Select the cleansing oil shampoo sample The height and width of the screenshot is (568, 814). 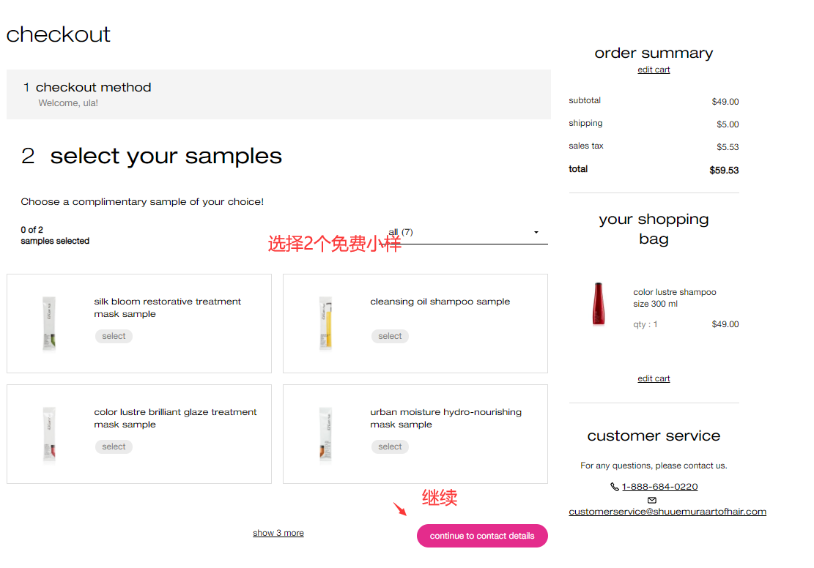click(x=390, y=337)
